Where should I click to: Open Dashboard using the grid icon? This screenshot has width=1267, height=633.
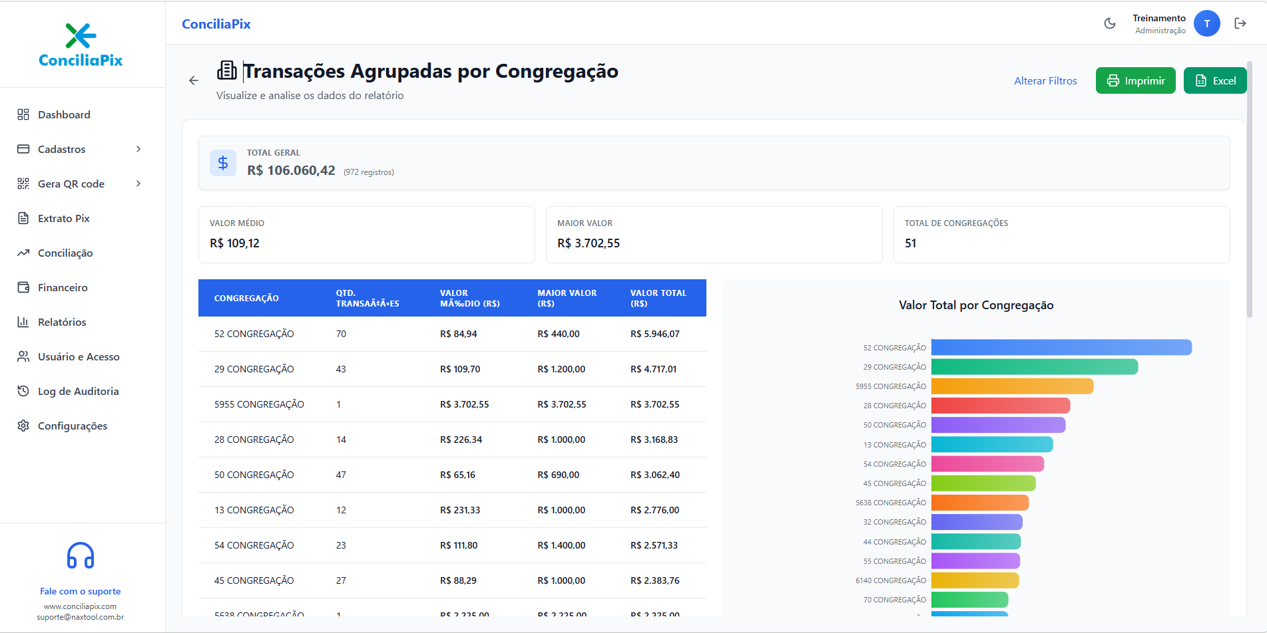point(23,114)
